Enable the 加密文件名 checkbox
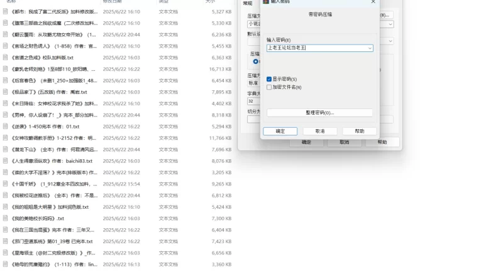 269,87
